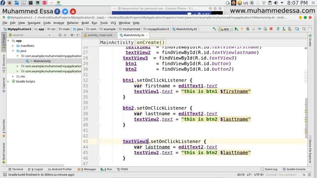Open the Refactor menu

[73, 23]
